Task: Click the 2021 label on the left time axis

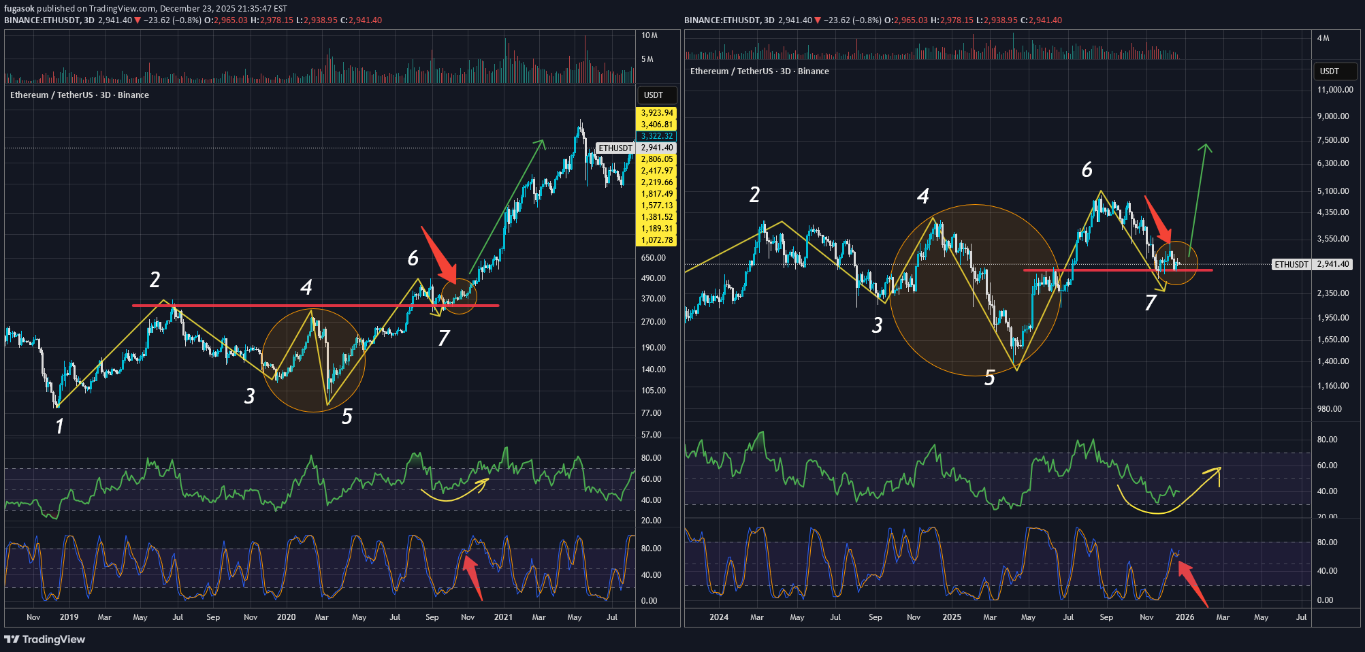Action: 503,617
